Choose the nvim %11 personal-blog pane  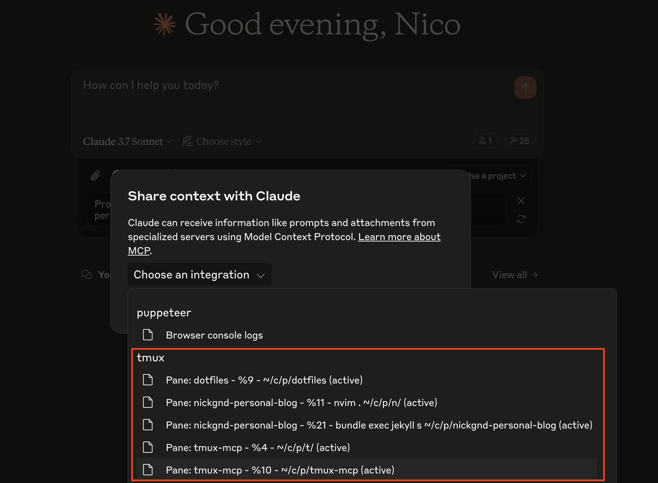click(x=301, y=403)
